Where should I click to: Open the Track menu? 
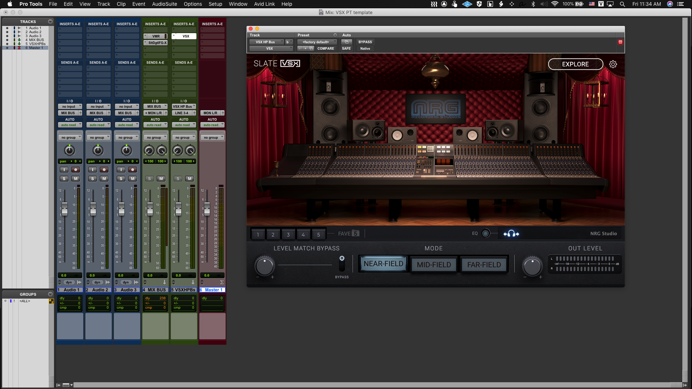pos(104,4)
